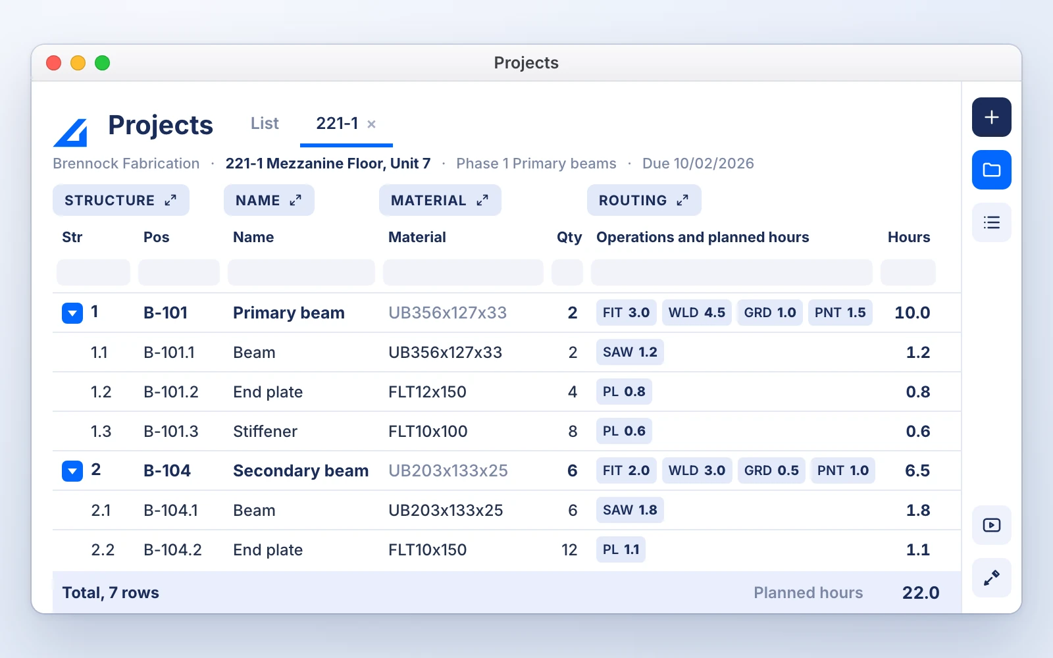Click the Operations filter field
The height and width of the screenshot is (658, 1053).
[x=732, y=272]
